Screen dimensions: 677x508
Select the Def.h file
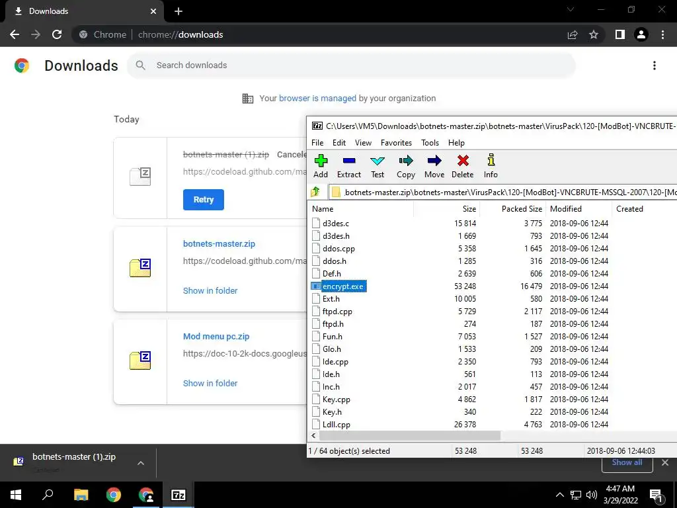(332, 273)
